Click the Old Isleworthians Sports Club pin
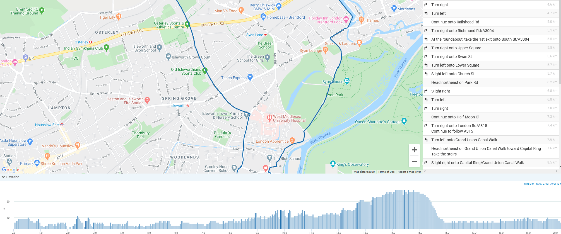Viewport: 561px width, 234px height. [x=205, y=71]
